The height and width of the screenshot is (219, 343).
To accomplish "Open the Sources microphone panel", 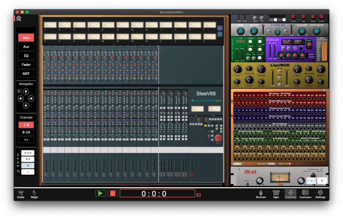I will (261, 194).
